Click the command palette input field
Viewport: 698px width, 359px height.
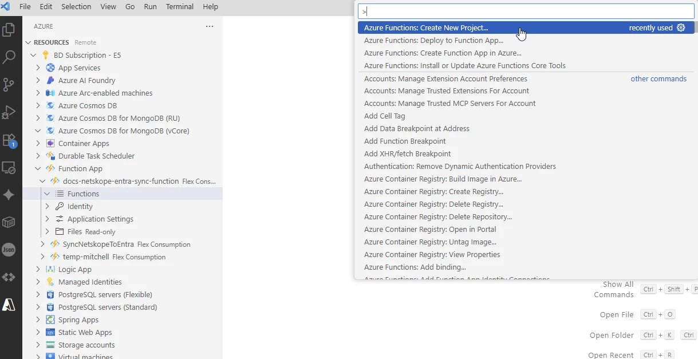pyautogui.click(x=526, y=11)
